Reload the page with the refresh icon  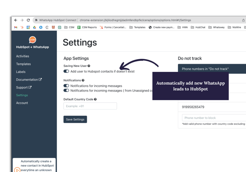tap(28, 20)
